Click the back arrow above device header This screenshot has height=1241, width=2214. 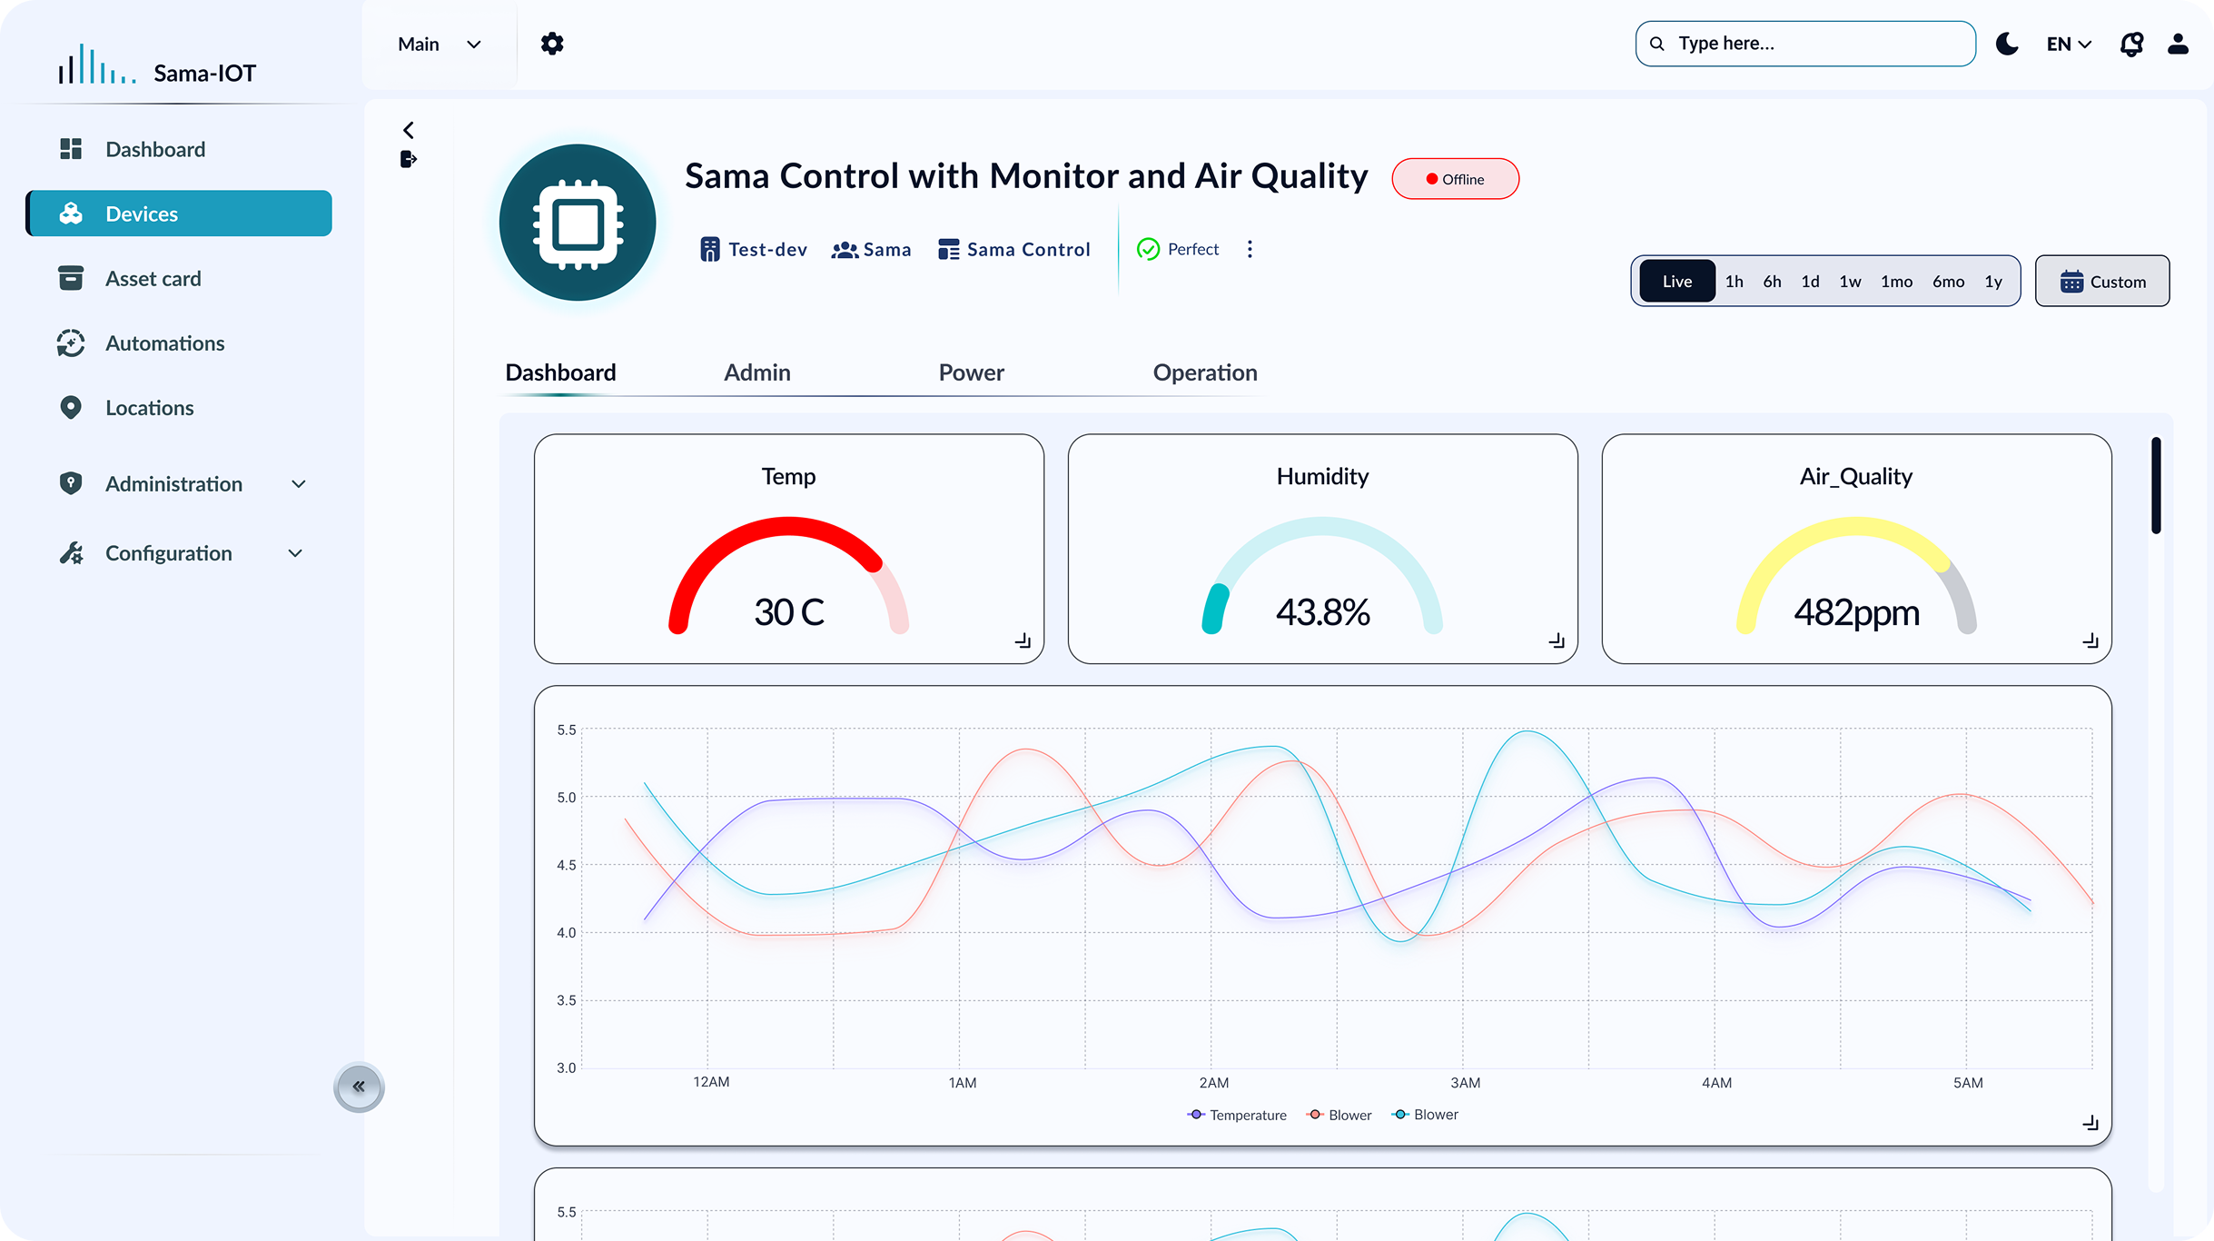409,130
